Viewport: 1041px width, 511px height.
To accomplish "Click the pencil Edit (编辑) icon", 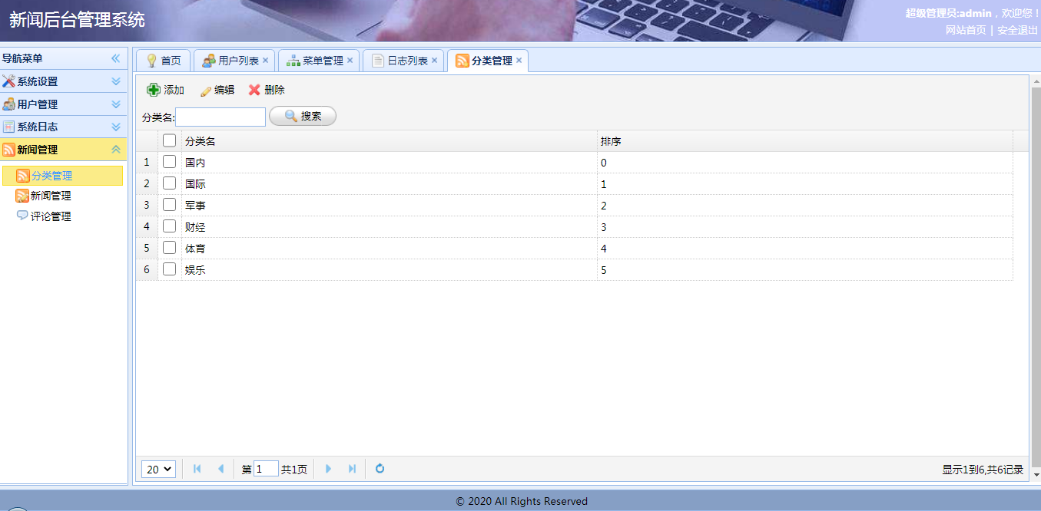I will tap(206, 91).
